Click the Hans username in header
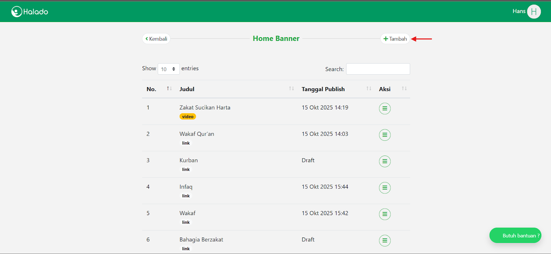 point(519,11)
